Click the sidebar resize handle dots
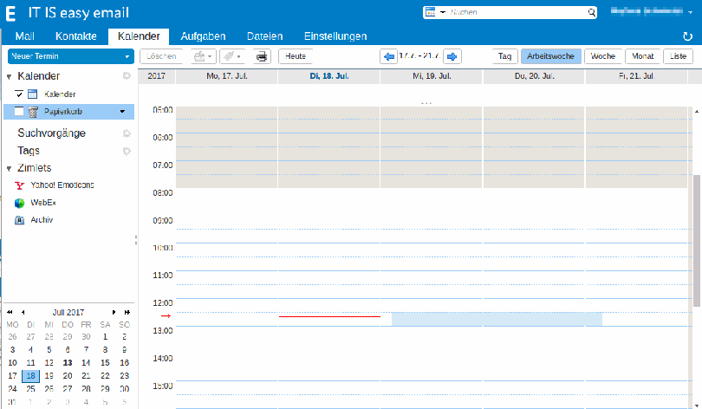Image resolution: width=702 pixels, height=409 pixels. pos(136,240)
